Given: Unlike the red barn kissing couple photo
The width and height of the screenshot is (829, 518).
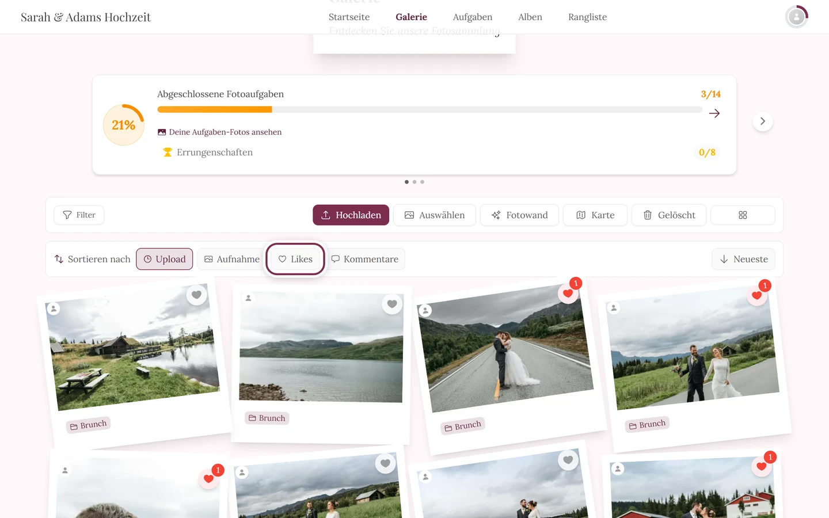Looking at the screenshot, I should point(762,467).
